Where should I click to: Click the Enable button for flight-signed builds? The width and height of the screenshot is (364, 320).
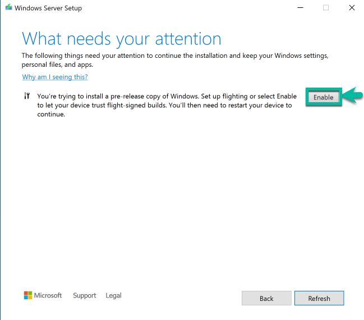tap(324, 97)
